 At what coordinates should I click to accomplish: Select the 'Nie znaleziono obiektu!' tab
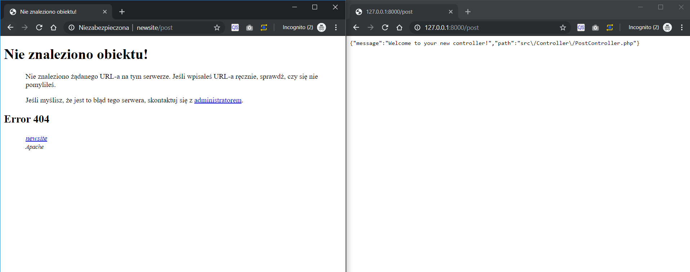pos(54,12)
